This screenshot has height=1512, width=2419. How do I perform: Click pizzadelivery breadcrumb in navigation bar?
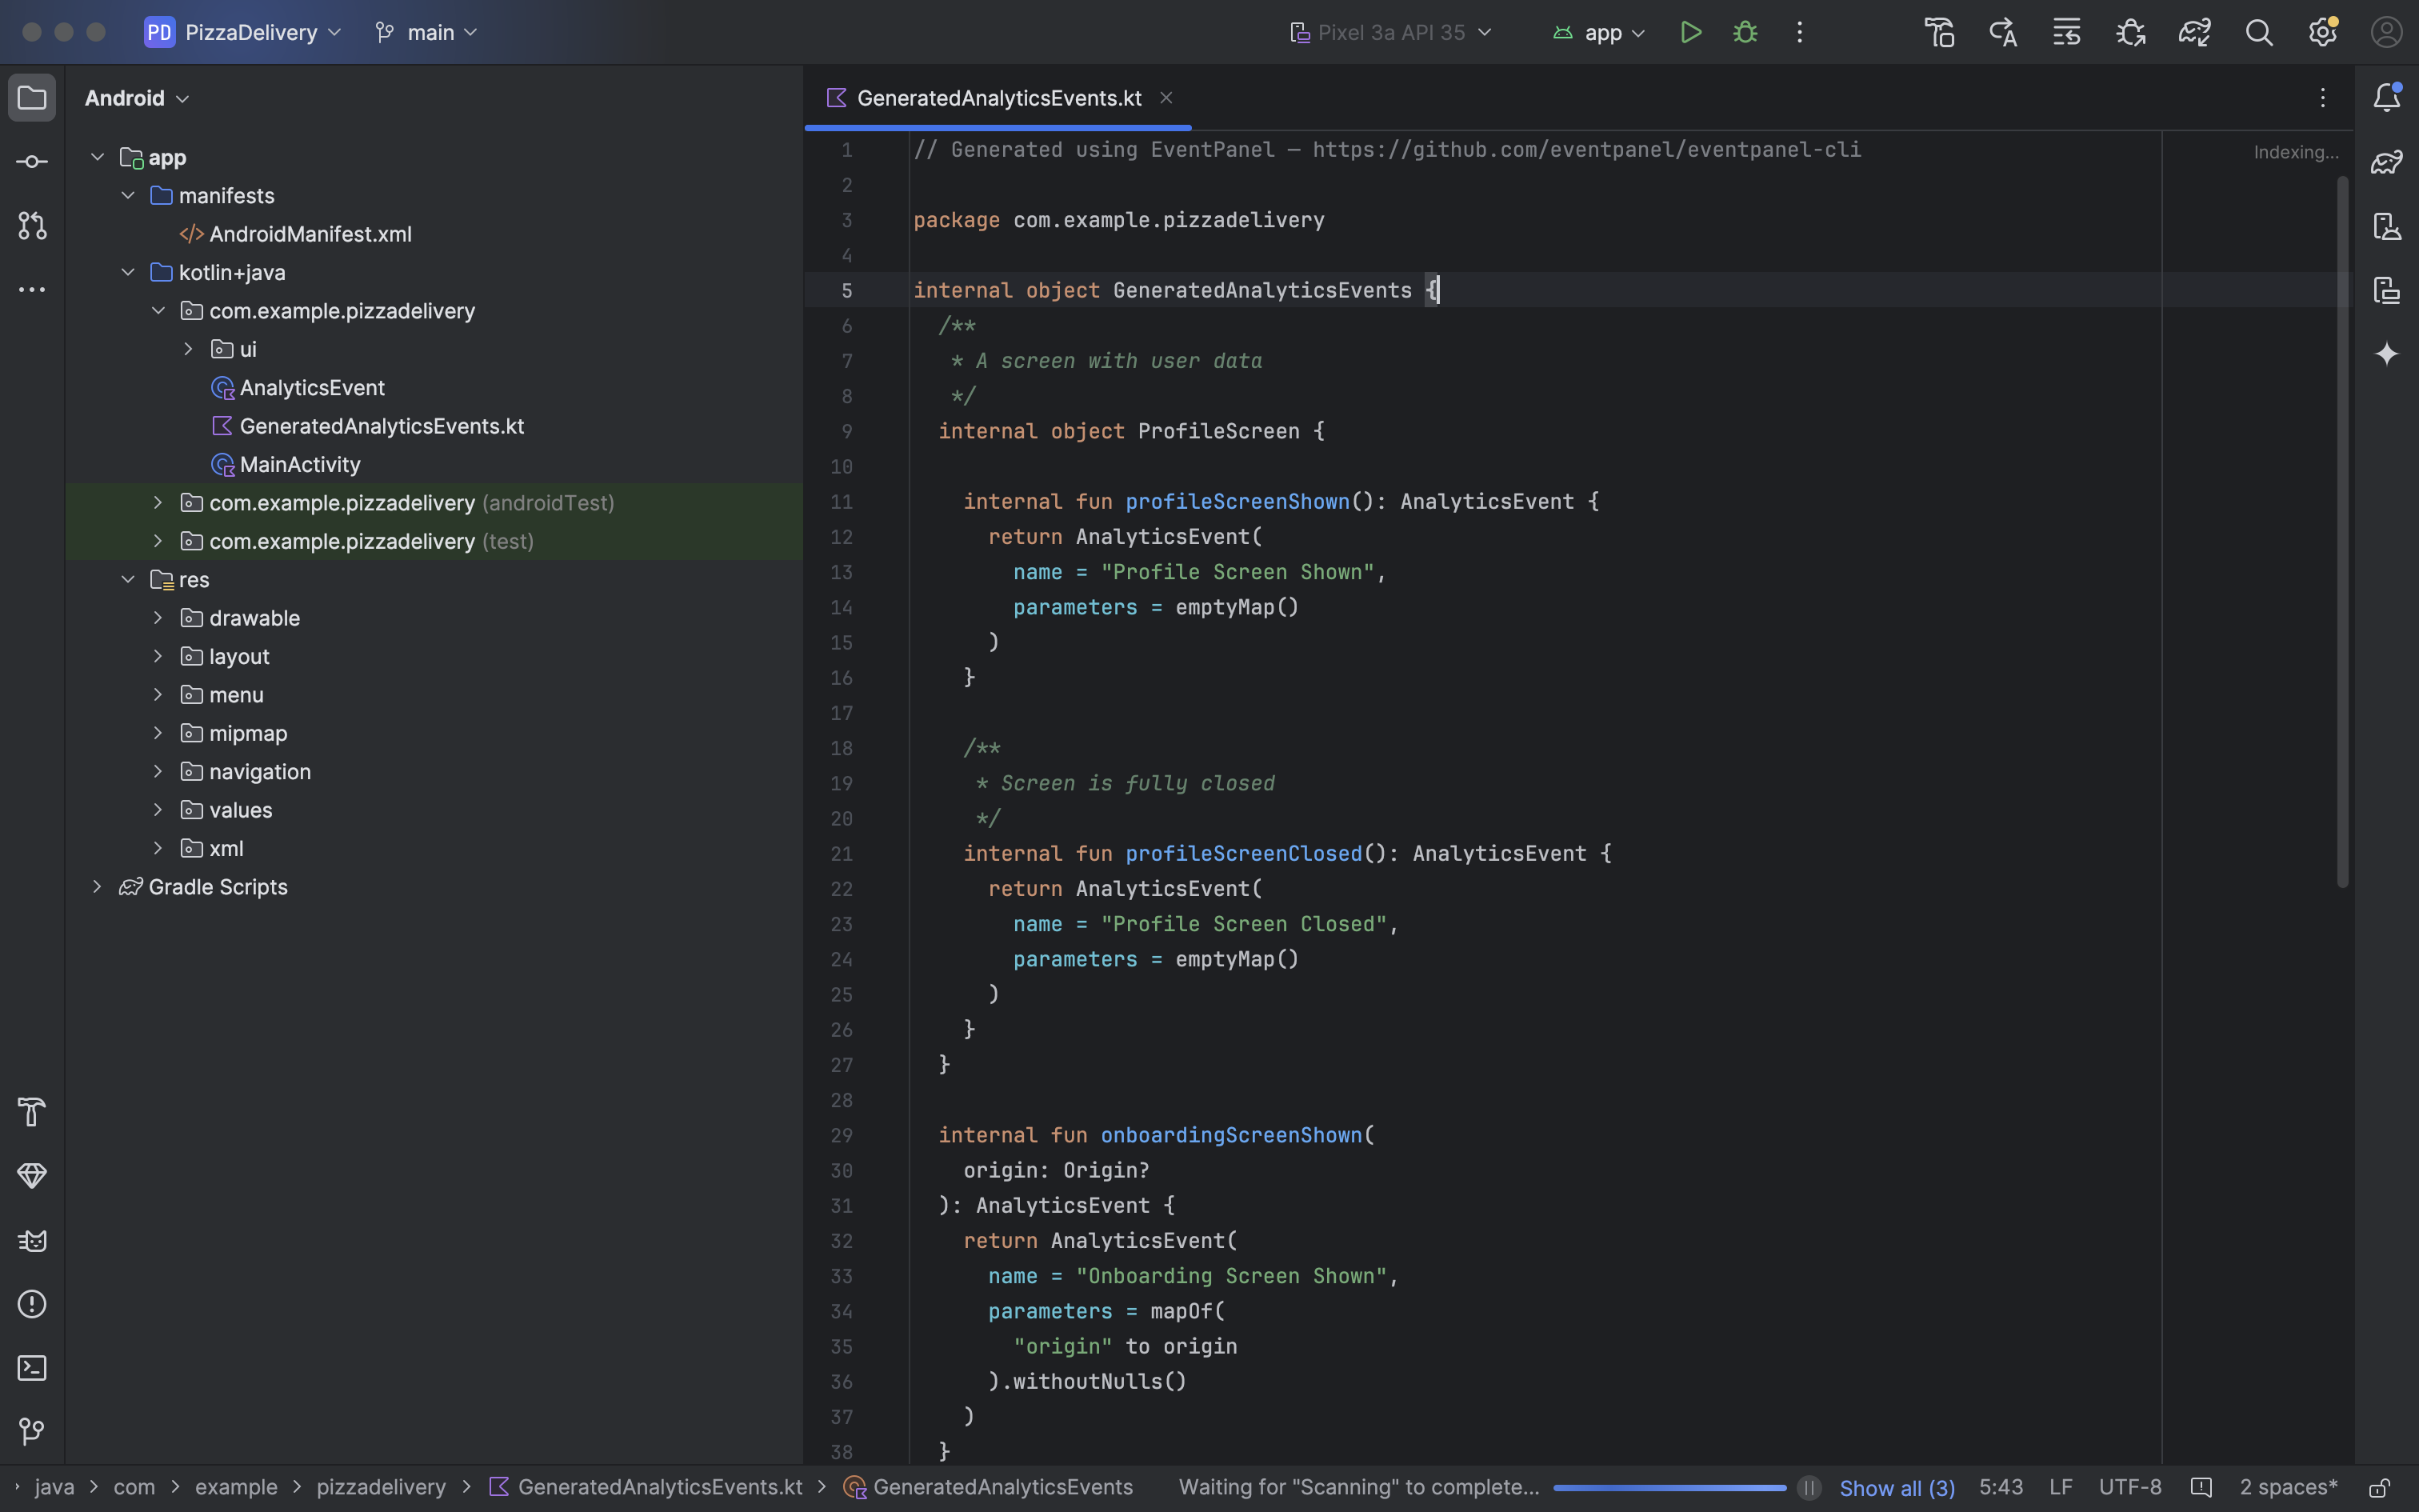tap(381, 1488)
